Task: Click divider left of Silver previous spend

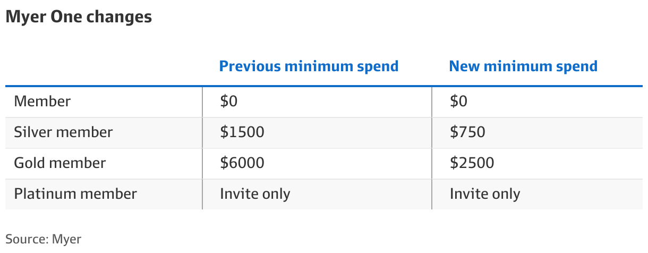Action: 202,132
